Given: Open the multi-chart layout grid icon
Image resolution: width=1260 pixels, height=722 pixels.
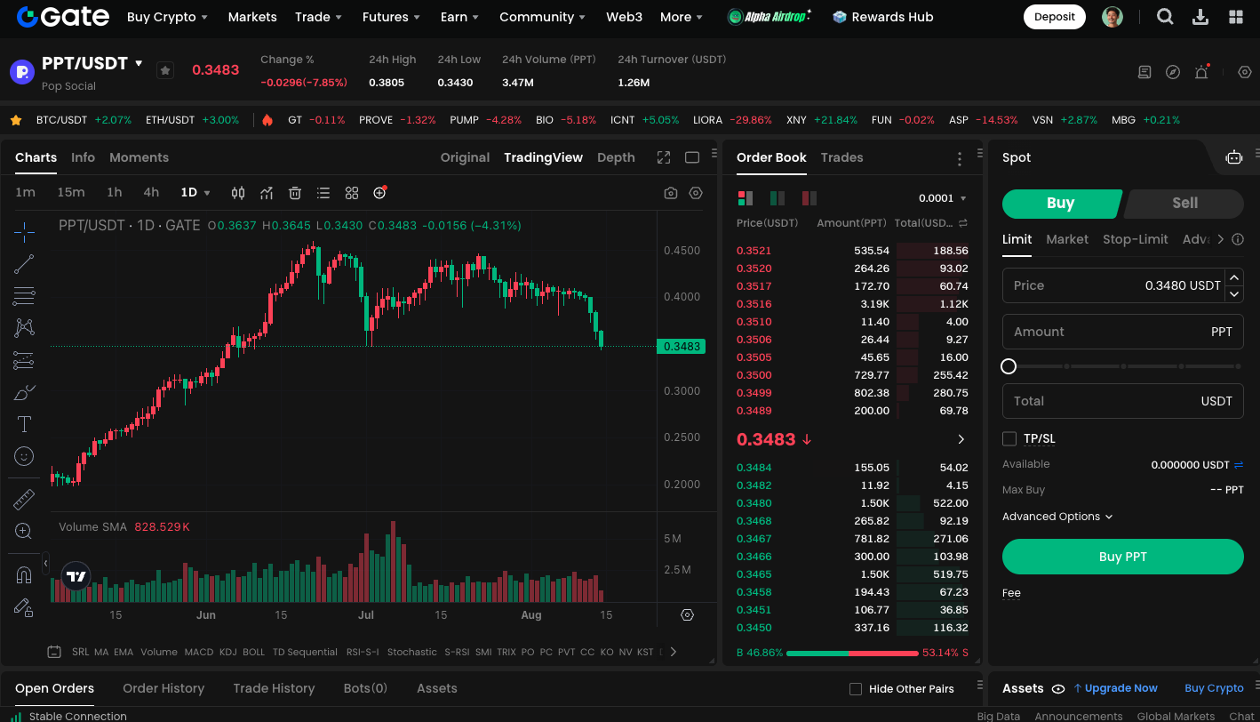Looking at the screenshot, I should coord(352,193).
